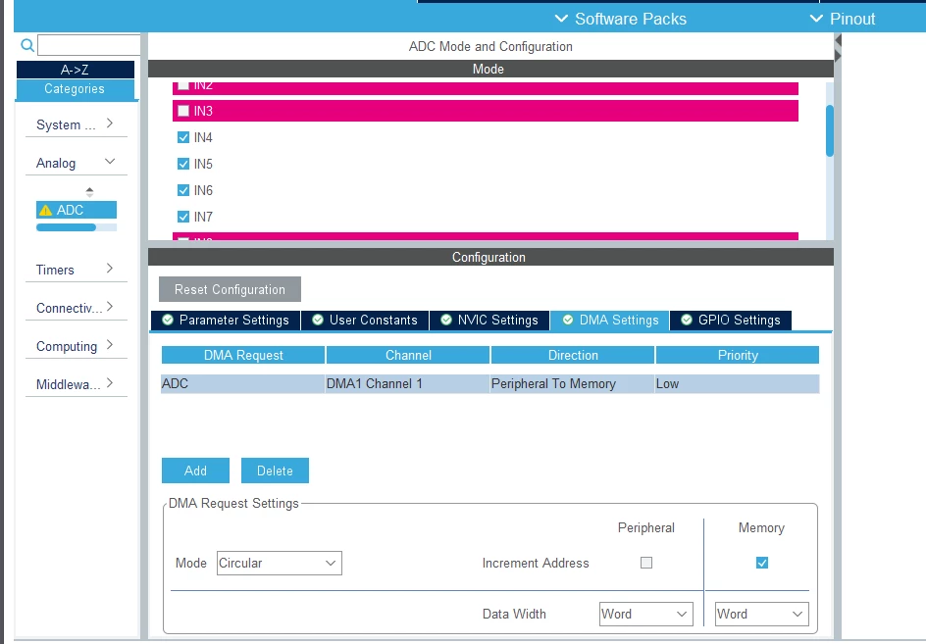Click the Direction column header
The width and height of the screenshot is (926, 644).
[x=573, y=355]
